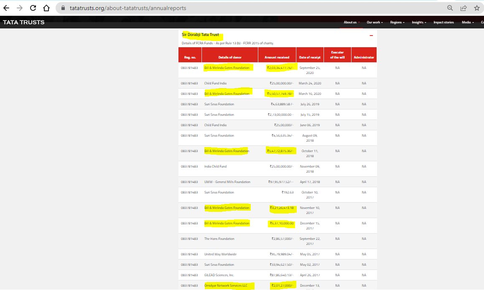The height and width of the screenshot is (290, 484).
Task: Select the Details of FCRA Funds description line
Action: 228,43
